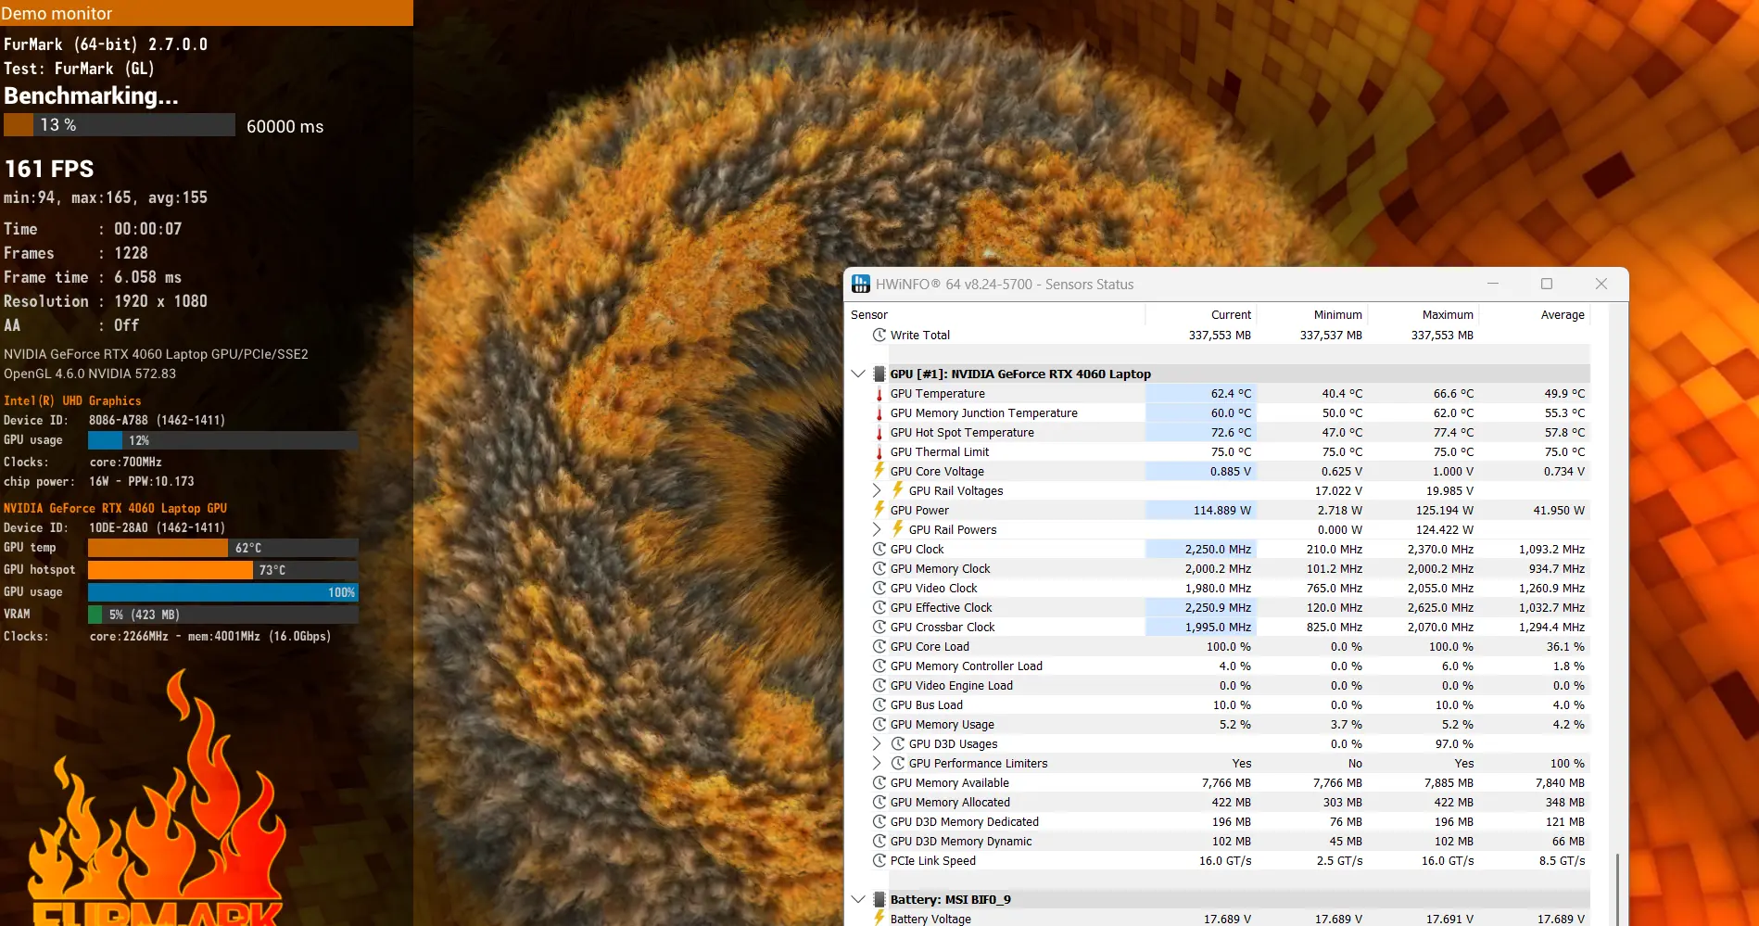Click the icon beside GPU Memory Controller Load

[879, 666]
